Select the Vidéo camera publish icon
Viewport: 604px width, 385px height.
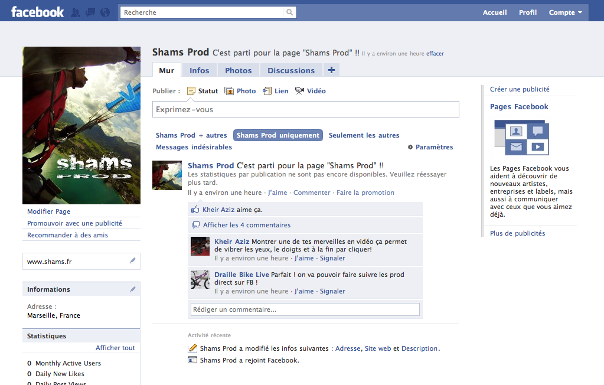tap(299, 91)
